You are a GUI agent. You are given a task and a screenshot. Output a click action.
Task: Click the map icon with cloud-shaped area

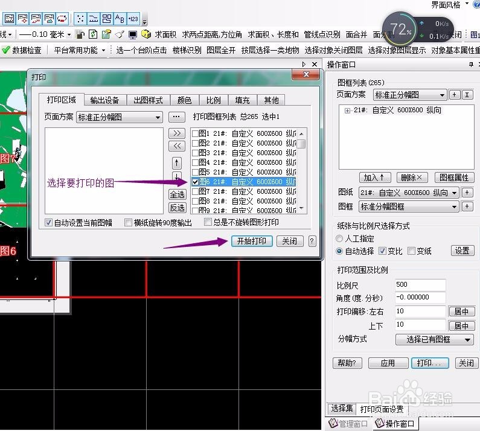(49, 19)
